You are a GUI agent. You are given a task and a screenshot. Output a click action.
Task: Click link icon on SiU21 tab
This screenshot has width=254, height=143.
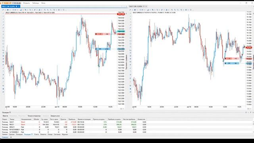144,6
